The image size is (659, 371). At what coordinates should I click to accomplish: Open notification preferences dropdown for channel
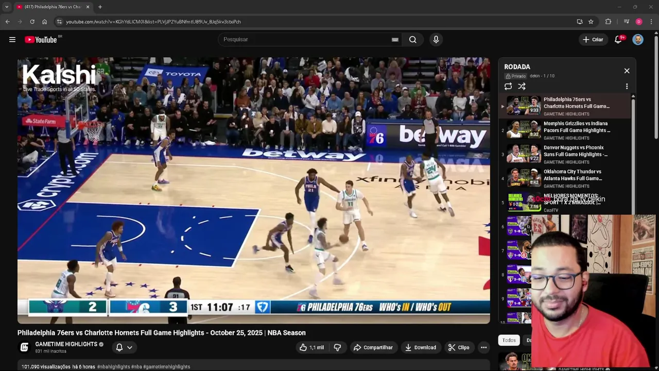click(x=124, y=347)
